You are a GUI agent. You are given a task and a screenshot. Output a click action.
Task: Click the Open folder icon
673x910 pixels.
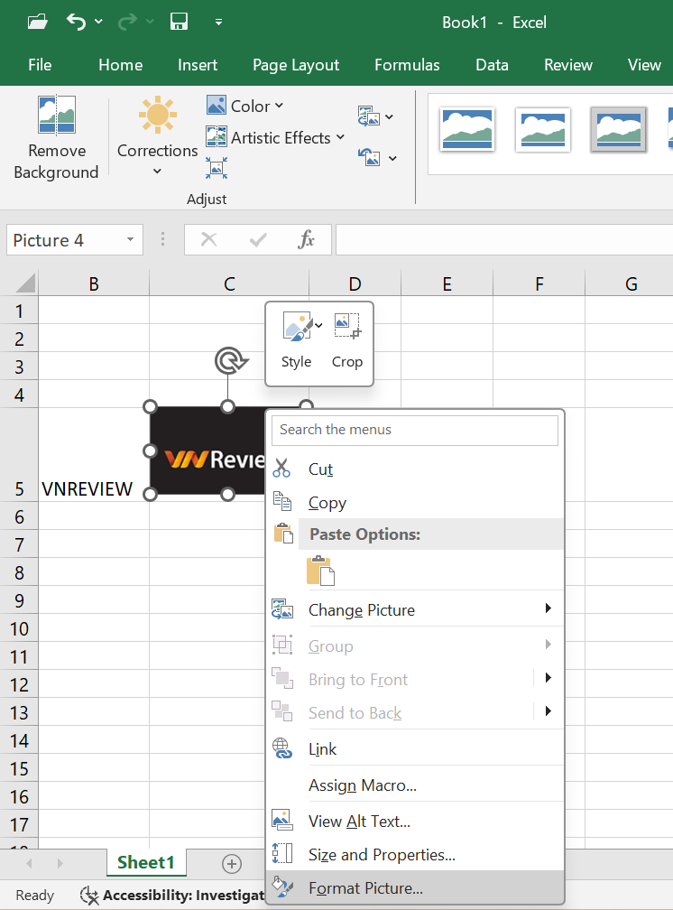38,22
